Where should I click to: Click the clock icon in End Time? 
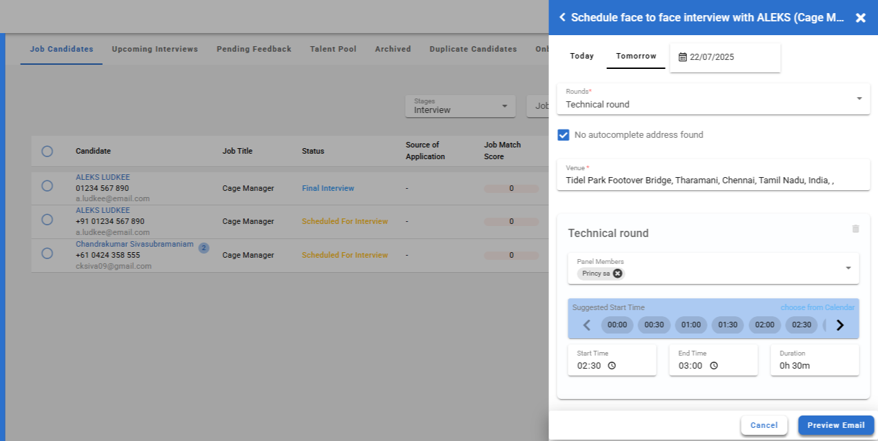pos(713,366)
